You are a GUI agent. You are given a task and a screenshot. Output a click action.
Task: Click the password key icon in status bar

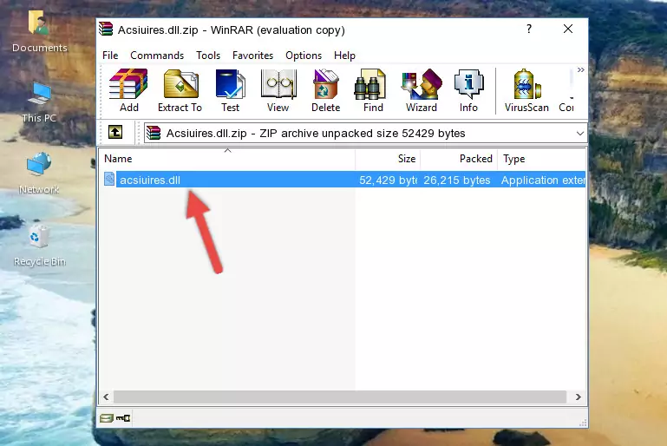pos(123,418)
